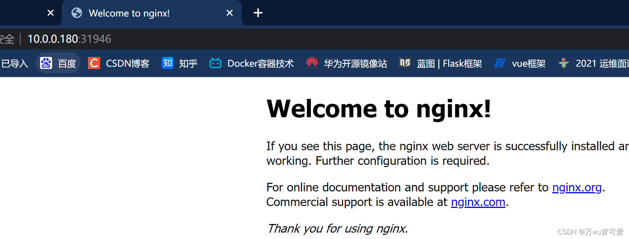
Task: Follow the nginx.com link
Action: (478, 202)
